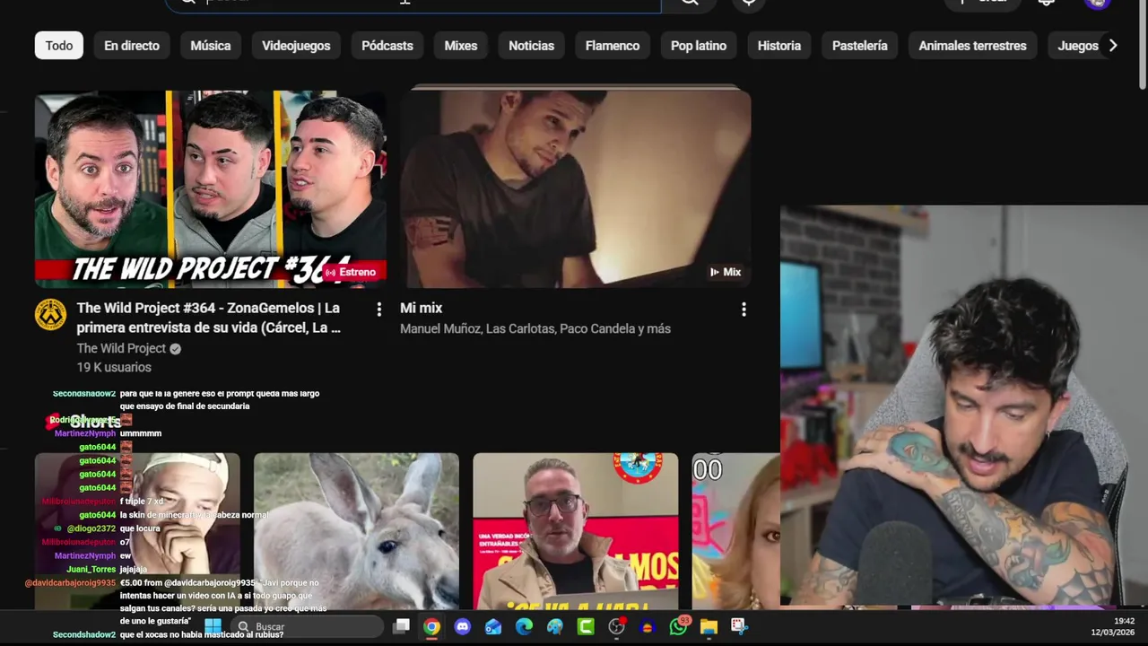The width and height of the screenshot is (1148, 646).
Task: Choose the Pastelería chip
Action: coord(860,46)
